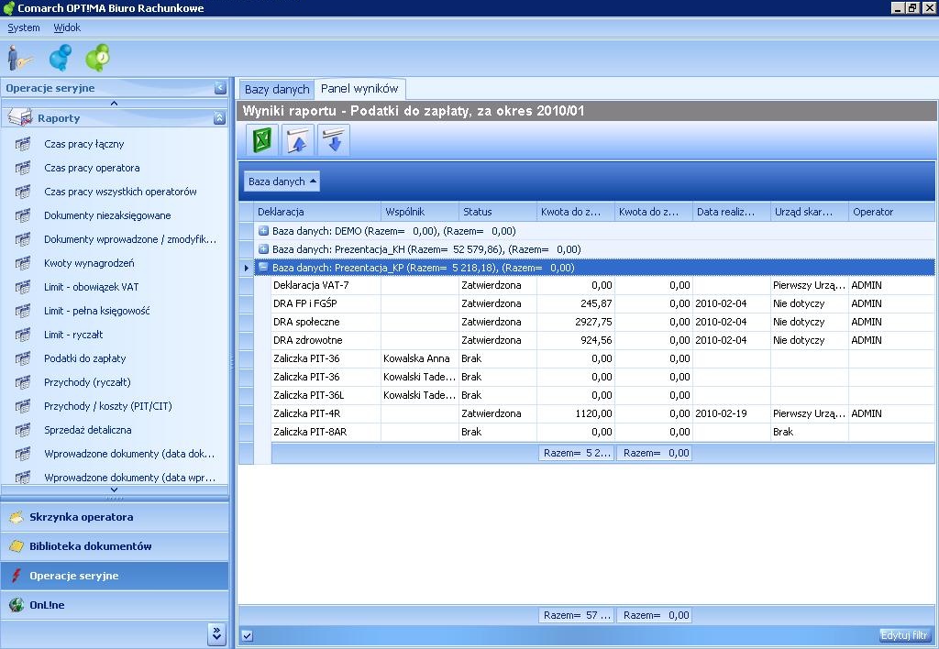
Task: Select the Panel wyników tab
Action: tap(359, 89)
